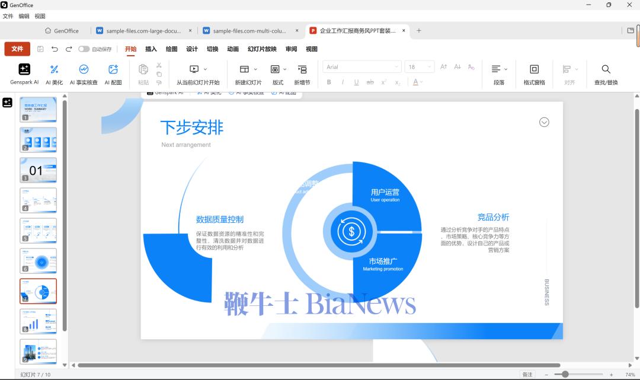640x380 pixels.
Task: Select slide 8 bar chart thumbnail
Action: click(38, 321)
